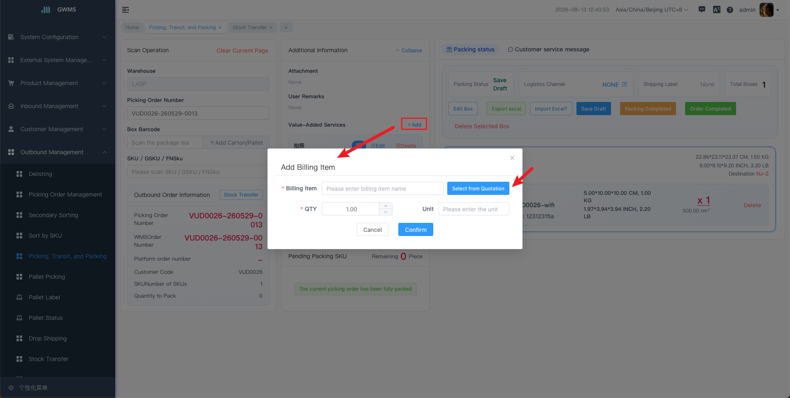The image size is (790, 398).
Task: Click Save Draft button
Action: (x=593, y=109)
